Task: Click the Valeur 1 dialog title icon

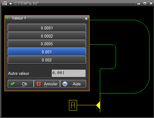Action: [8, 18]
